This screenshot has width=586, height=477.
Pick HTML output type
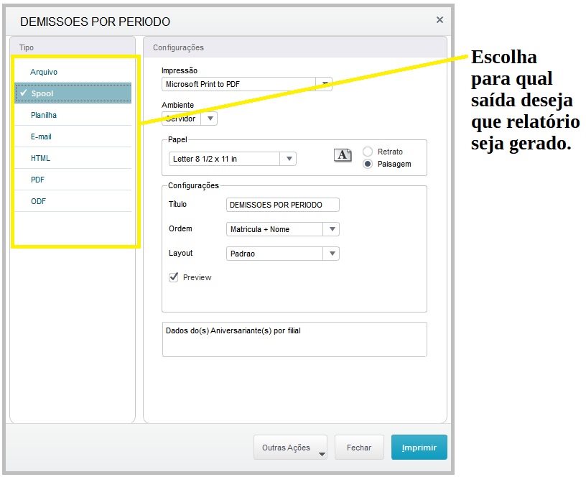click(x=40, y=158)
